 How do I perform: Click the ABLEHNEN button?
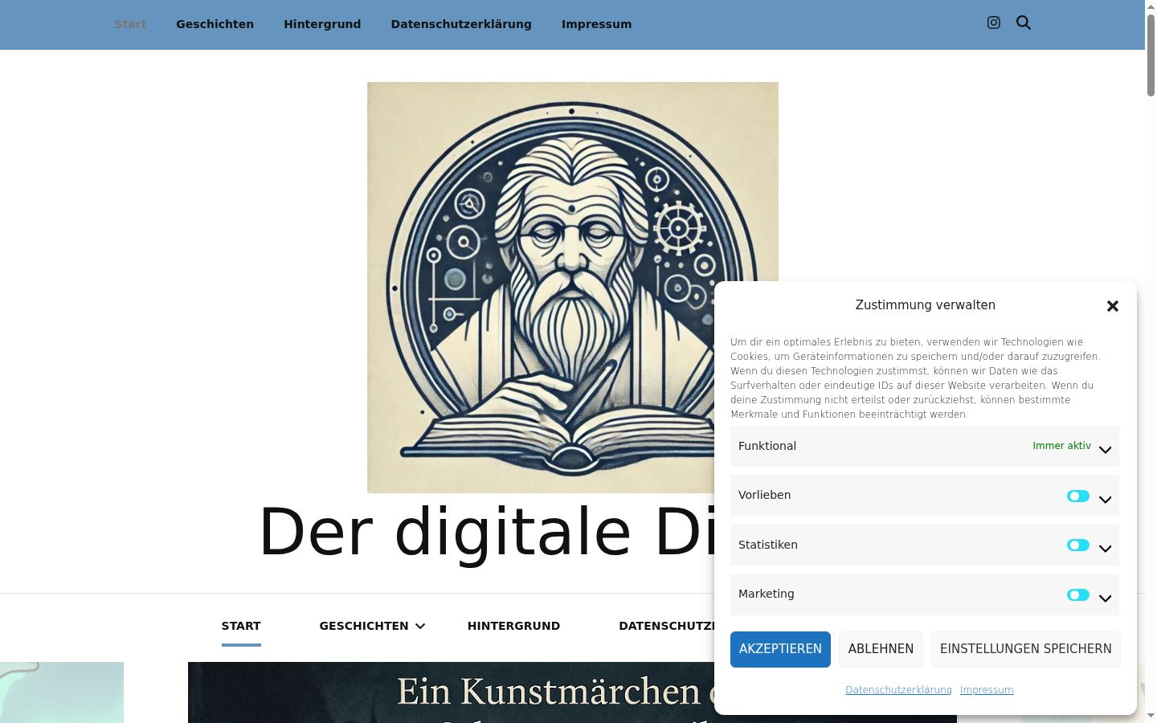pyautogui.click(x=881, y=649)
